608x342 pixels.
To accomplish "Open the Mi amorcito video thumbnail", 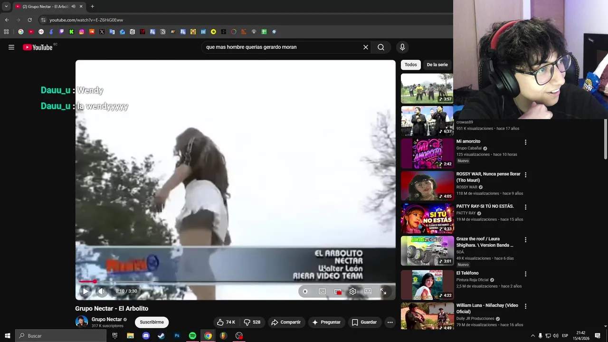I will tap(427, 153).
